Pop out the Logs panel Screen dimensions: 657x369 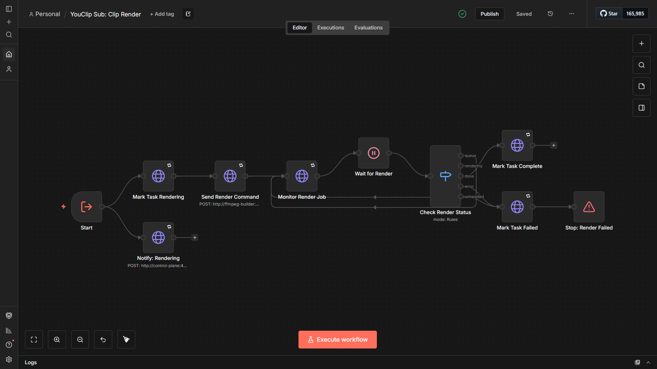[x=637, y=362]
